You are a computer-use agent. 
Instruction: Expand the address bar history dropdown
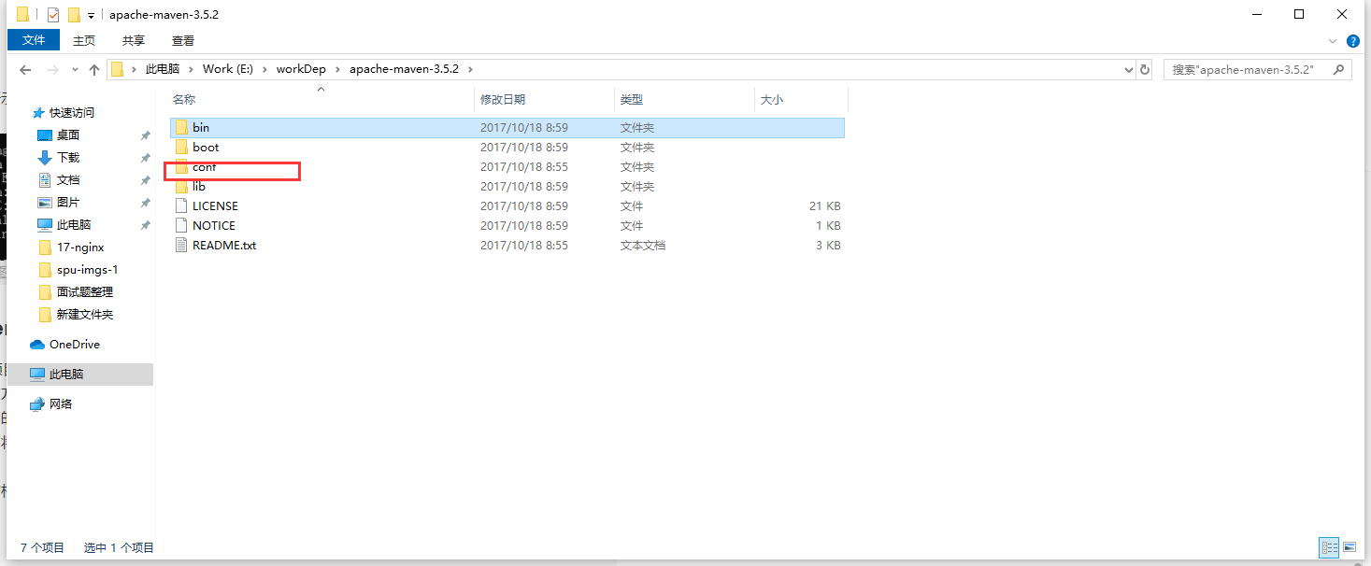pyautogui.click(x=1128, y=69)
